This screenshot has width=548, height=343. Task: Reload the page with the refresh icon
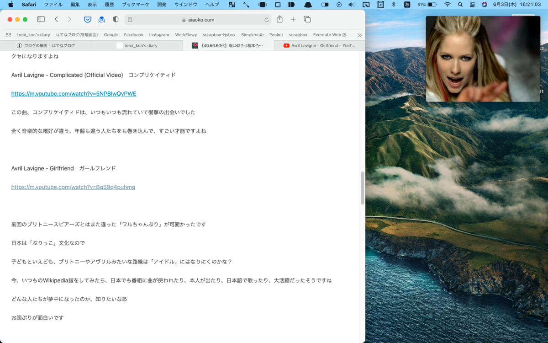point(266,20)
